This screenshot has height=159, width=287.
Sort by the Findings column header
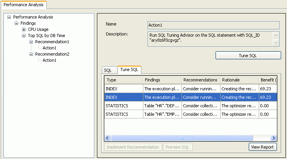162,80
